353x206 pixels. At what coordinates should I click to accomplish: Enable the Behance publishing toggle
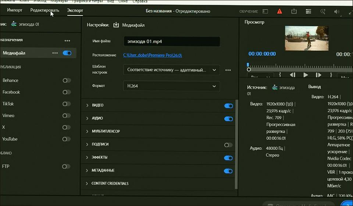[67, 80]
